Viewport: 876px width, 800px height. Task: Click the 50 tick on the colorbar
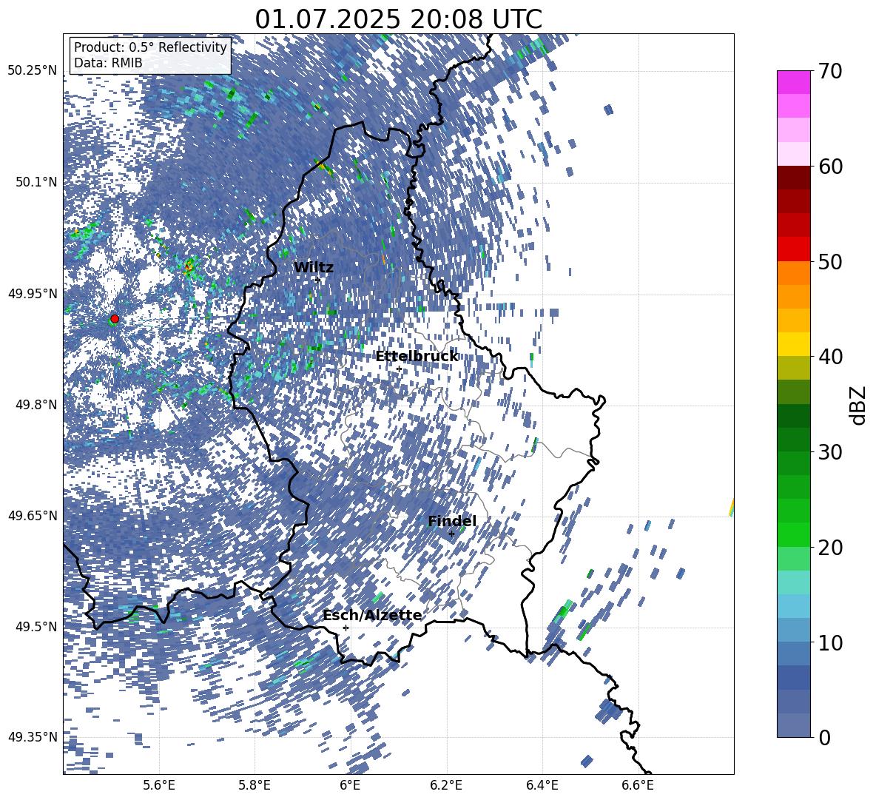(829, 261)
